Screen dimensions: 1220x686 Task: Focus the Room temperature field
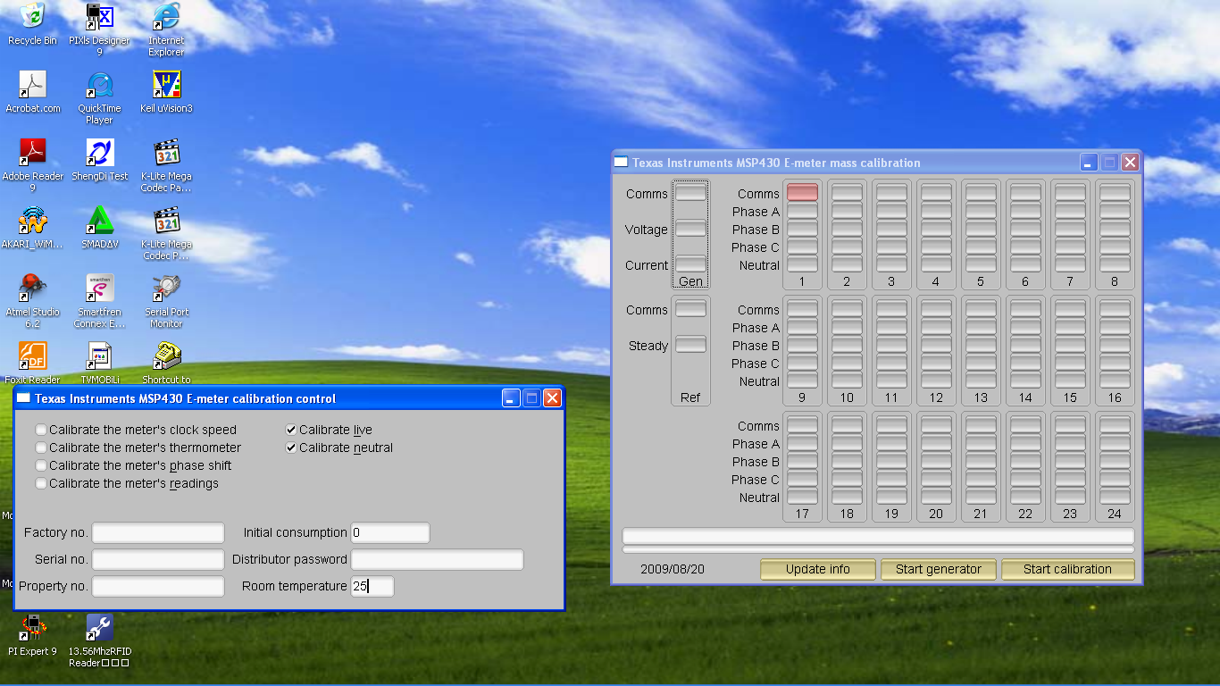[x=372, y=586]
